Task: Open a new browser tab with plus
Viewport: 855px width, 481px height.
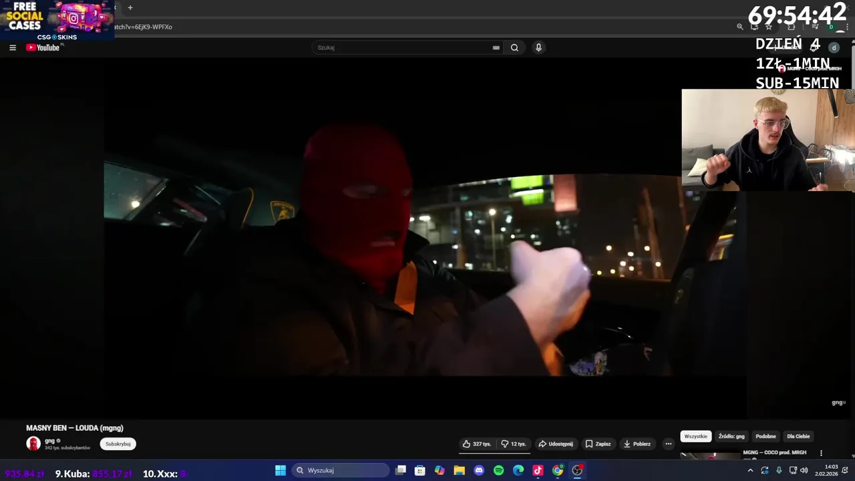Action: point(130,7)
